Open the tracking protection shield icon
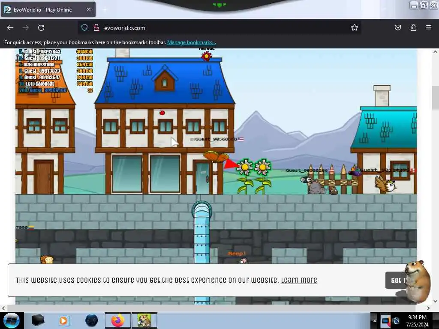The height and width of the screenshot is (329, 439). coord(84,28)
